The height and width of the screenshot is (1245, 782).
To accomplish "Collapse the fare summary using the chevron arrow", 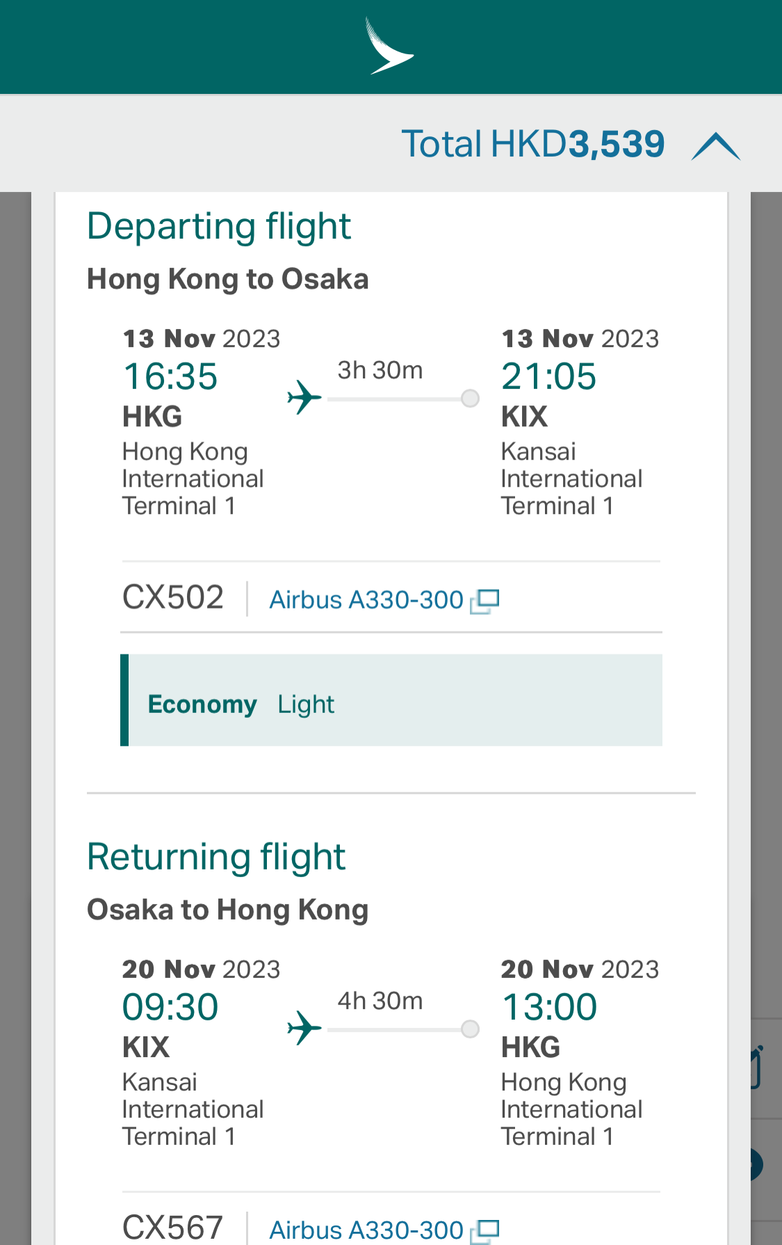I will pos(716,147).
